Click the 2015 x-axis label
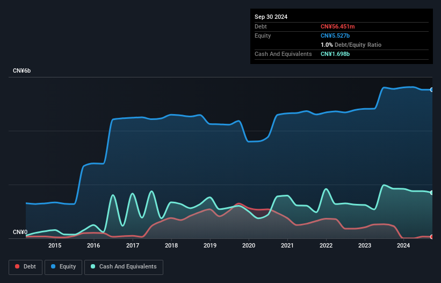The width and height of the screenshot is (441, 283). tap(55, 245)
